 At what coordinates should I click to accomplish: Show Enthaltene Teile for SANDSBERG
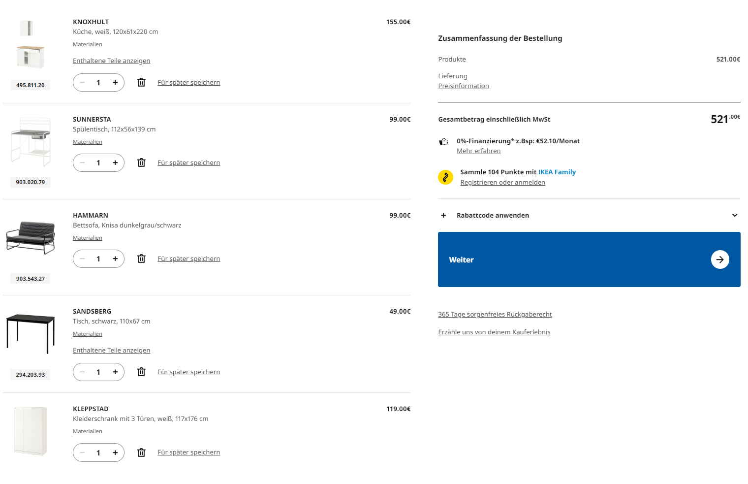[x=111, y=351]
